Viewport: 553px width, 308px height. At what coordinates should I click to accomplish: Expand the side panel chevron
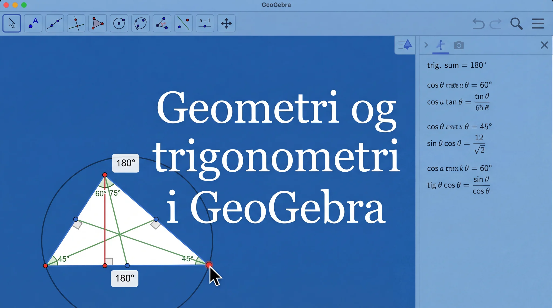click(426, 45)
